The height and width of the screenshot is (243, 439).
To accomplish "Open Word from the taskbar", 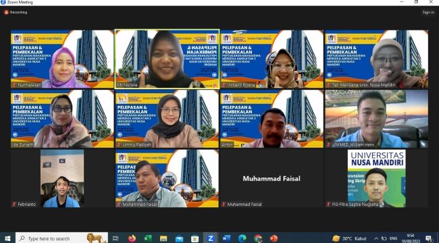I will point(226,238).
